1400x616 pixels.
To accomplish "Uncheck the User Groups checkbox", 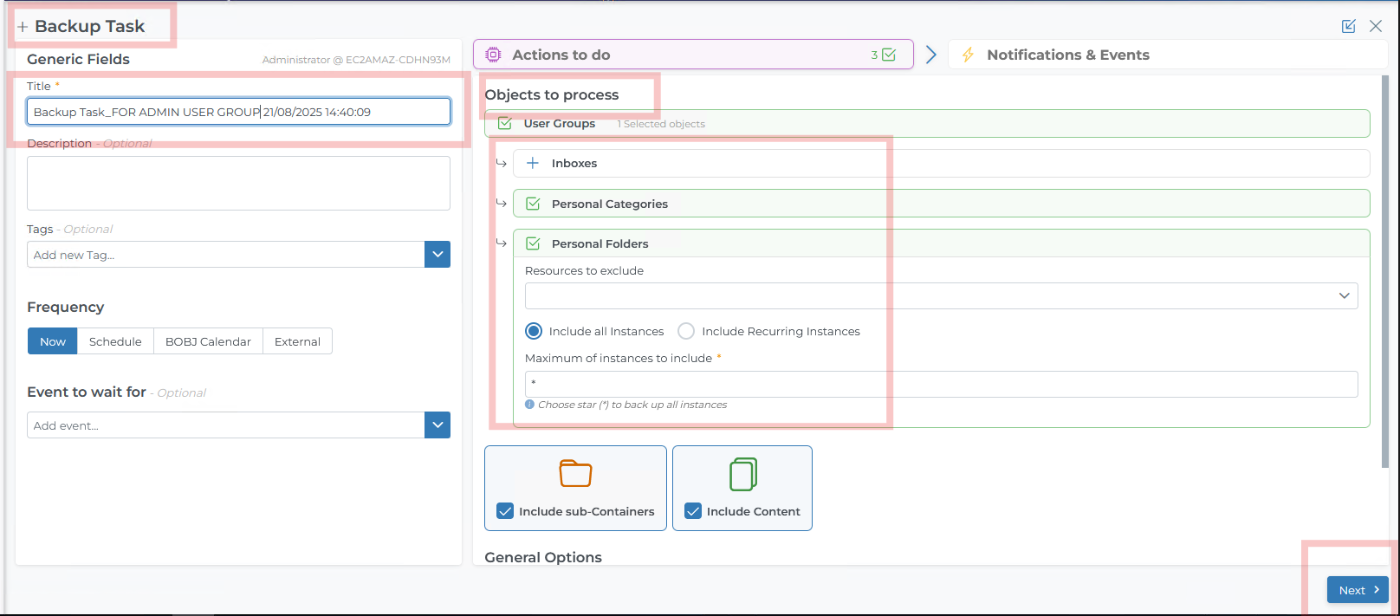I will click(x=504, y=123).
